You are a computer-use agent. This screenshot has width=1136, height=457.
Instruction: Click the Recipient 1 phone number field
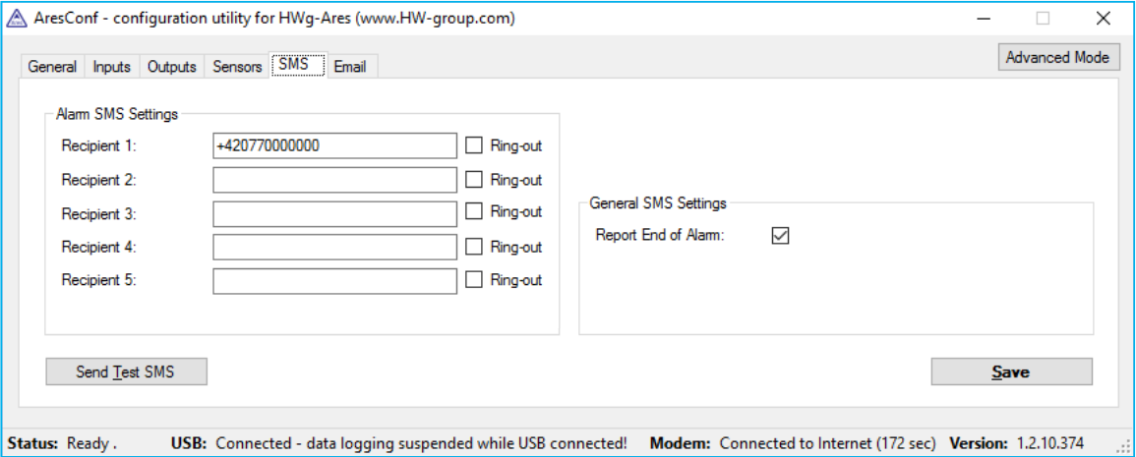334,145
